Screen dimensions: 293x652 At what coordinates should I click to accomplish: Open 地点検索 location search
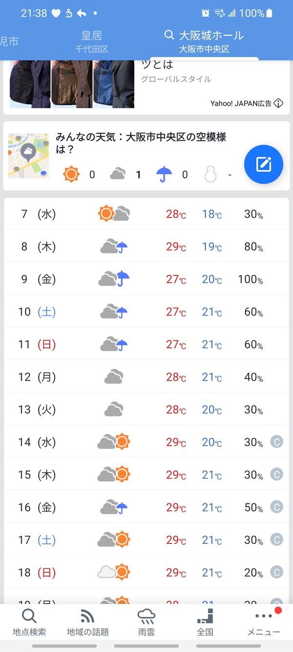coord(29,622)
